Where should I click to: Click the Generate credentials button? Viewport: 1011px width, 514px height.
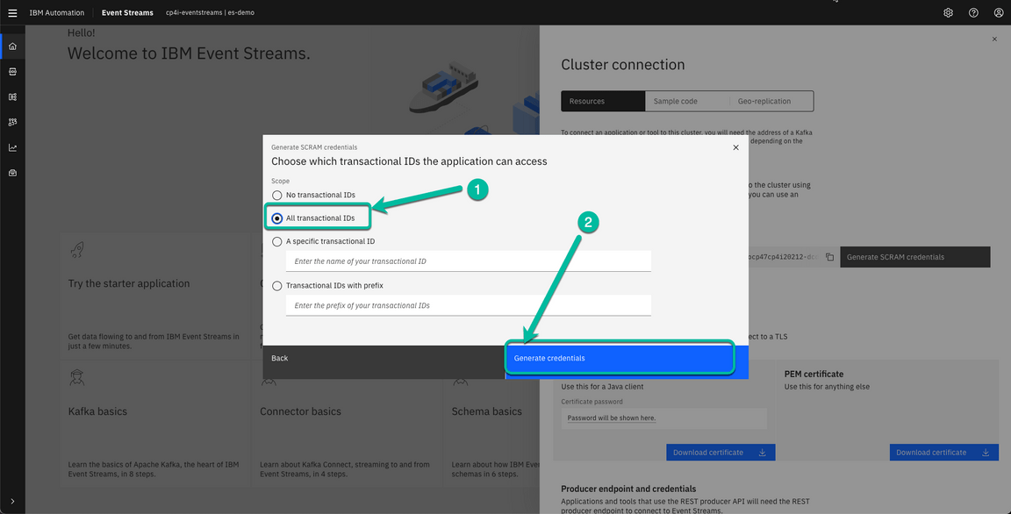pos(620,358)
